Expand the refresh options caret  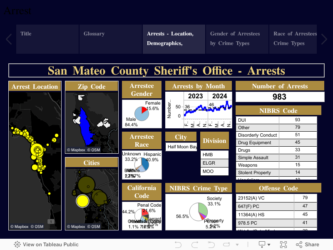237,245
